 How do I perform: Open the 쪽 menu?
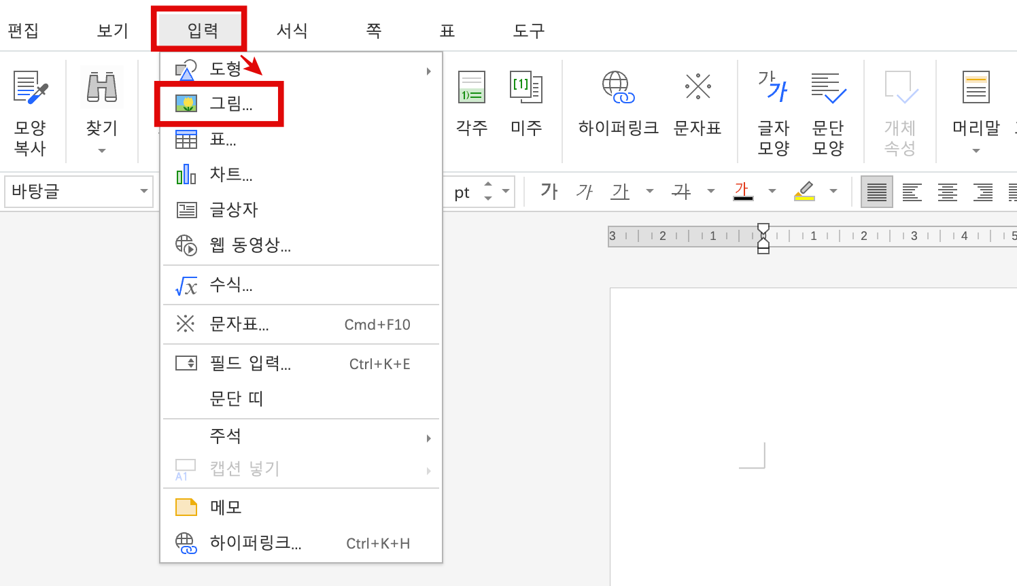pos(374,31)
